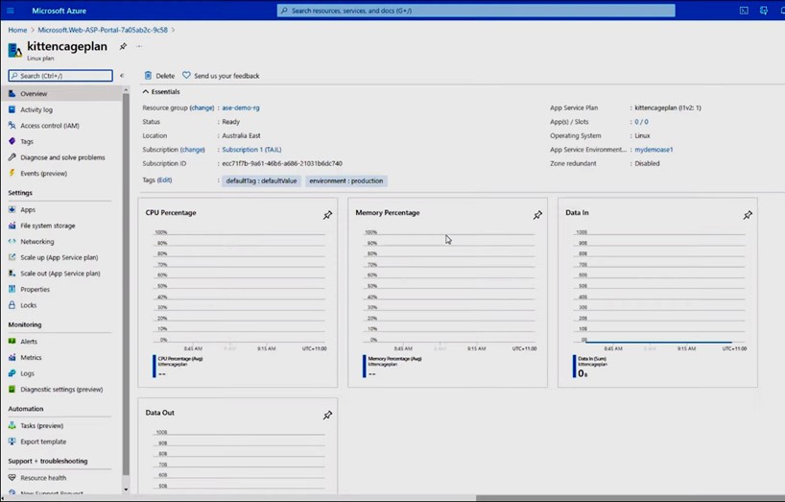Screen dimensions: 785x502
Task: Open the directories and subscriptions filter icon
Action: point(764,11)
